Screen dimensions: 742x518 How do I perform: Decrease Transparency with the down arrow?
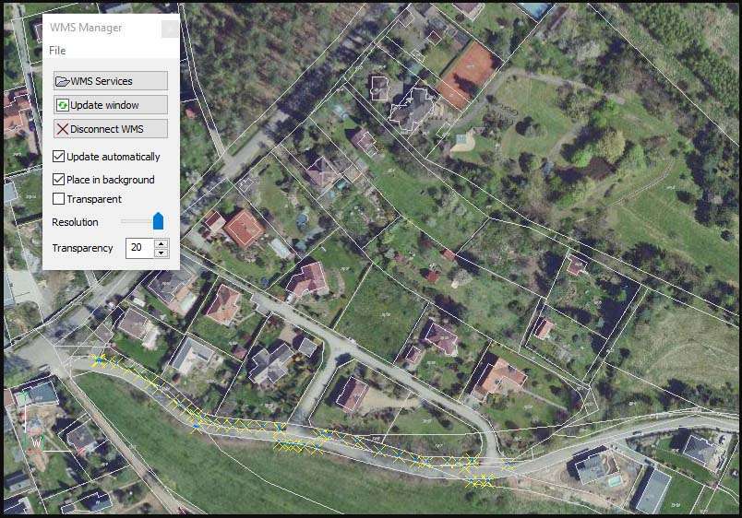[162, 253]
